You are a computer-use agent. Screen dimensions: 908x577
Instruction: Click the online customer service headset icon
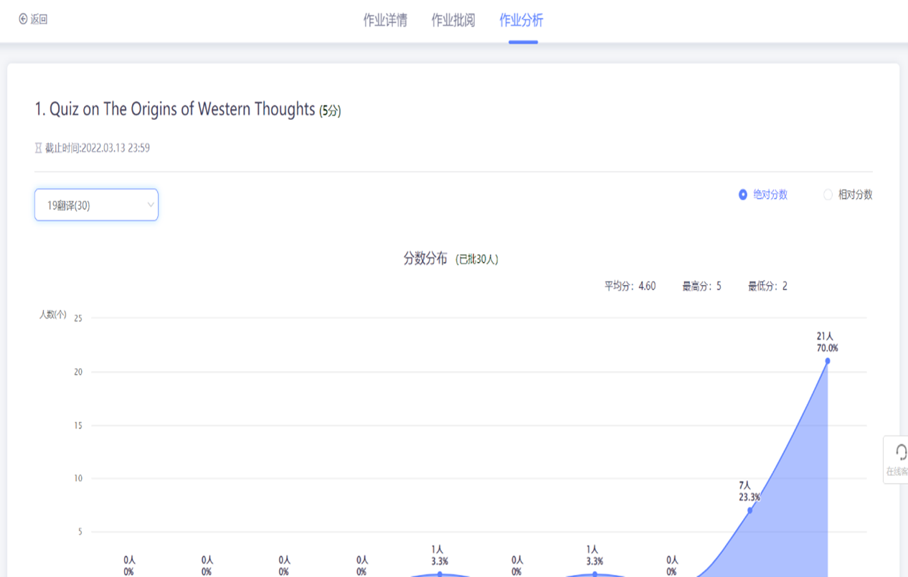tap(900, 452)
